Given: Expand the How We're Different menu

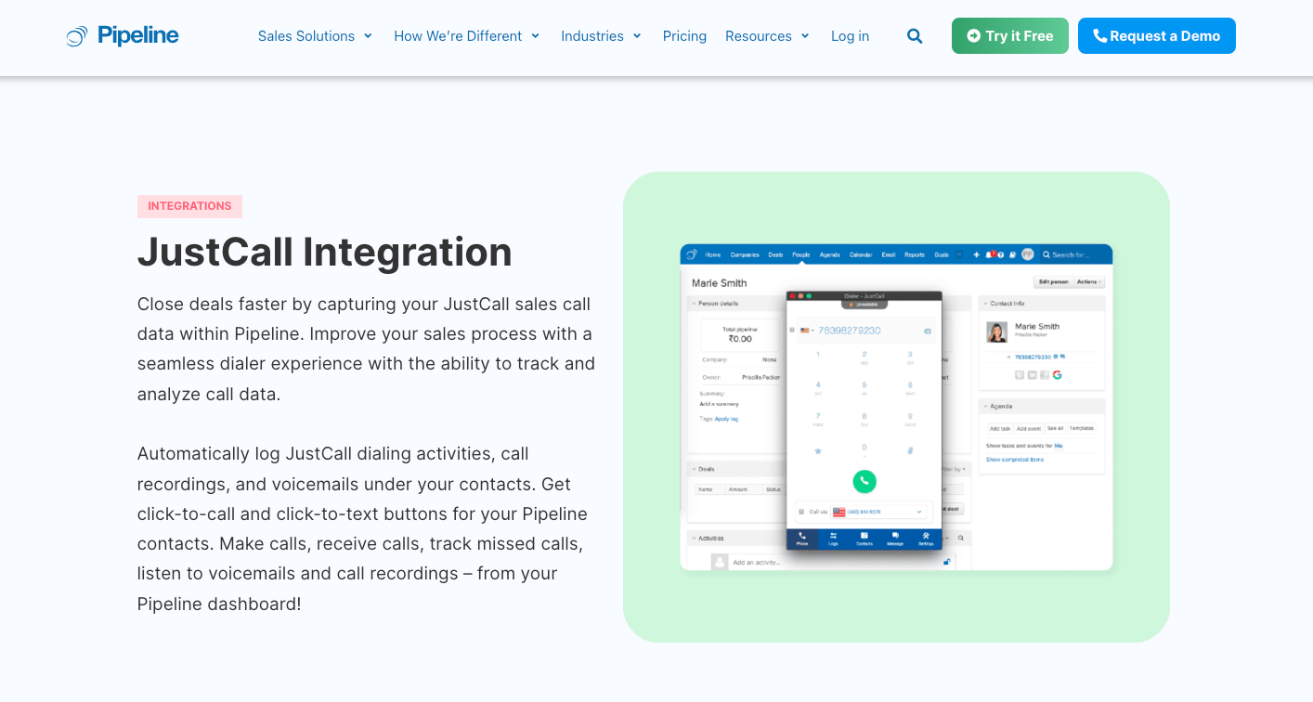Looking at the screenshot, I should [466, 36].
